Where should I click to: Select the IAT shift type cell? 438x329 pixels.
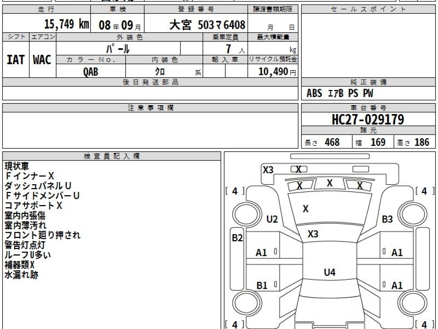point(16,60)
